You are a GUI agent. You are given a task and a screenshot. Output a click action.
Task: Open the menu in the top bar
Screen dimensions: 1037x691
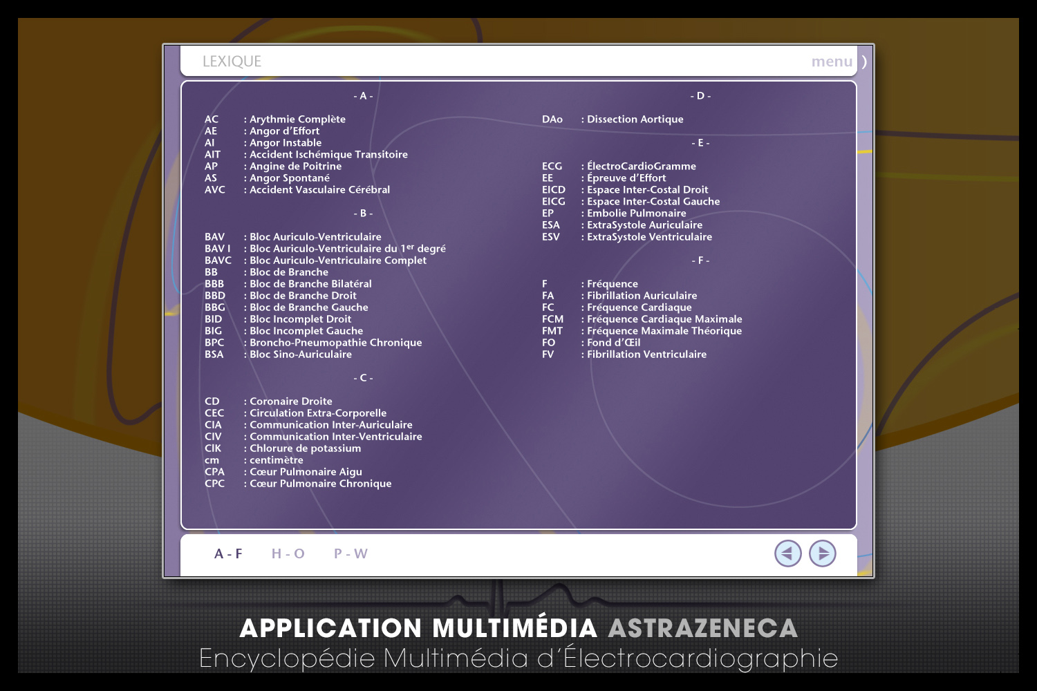click(832, 61)
